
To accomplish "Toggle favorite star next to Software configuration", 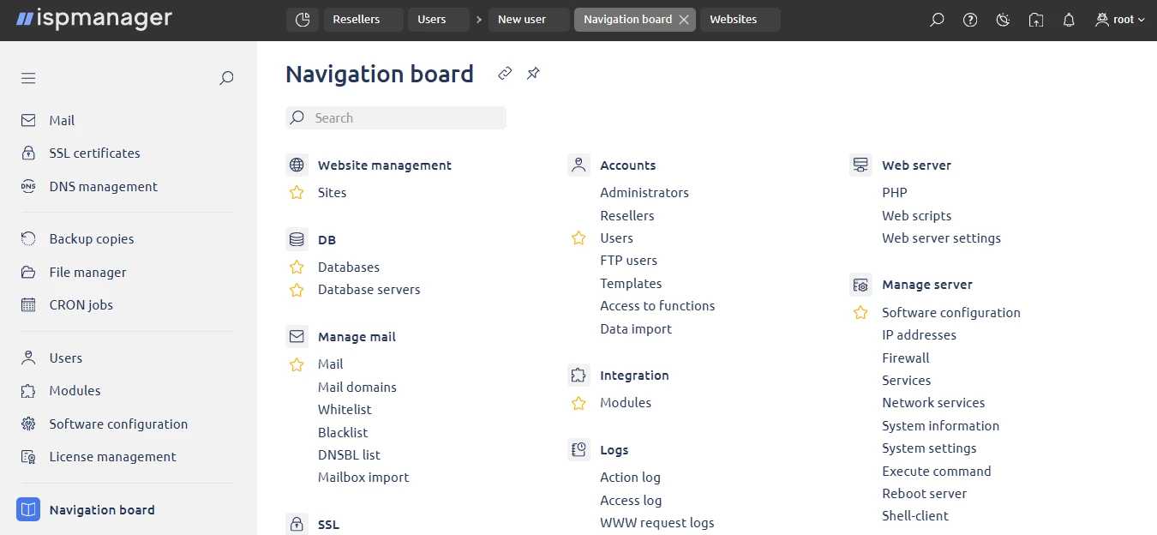I will [860, 313].
